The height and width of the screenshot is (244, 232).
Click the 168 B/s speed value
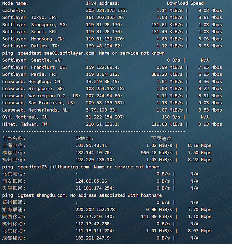[x=171, y=117]
